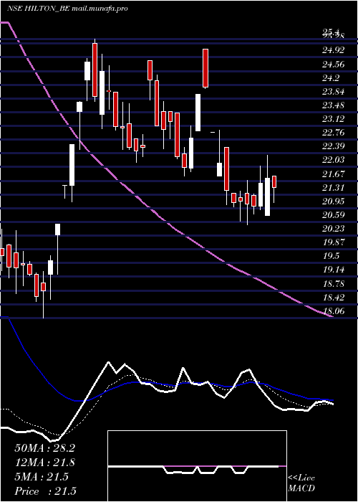Click the 19.87 price axis label
358x502 pixels.
pyautogui.click(x=333, y=242)
